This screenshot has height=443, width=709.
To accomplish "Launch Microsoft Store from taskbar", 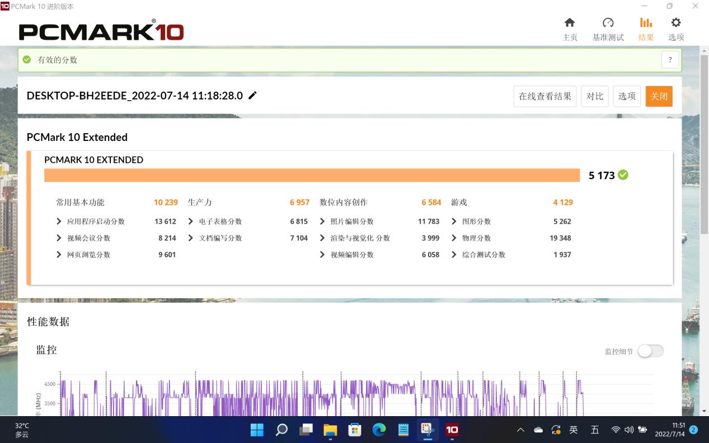I will [355, 430].
